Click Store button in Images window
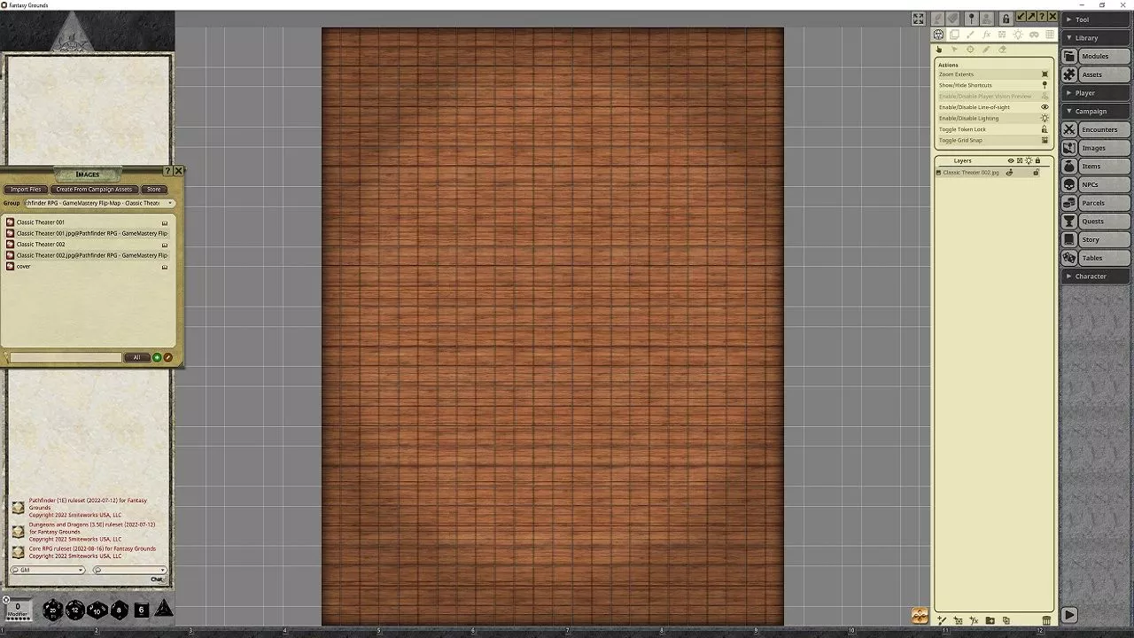 (x=154, y=189)
